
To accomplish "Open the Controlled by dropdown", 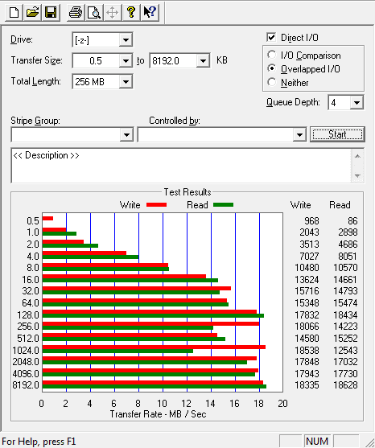I will 299,135.
